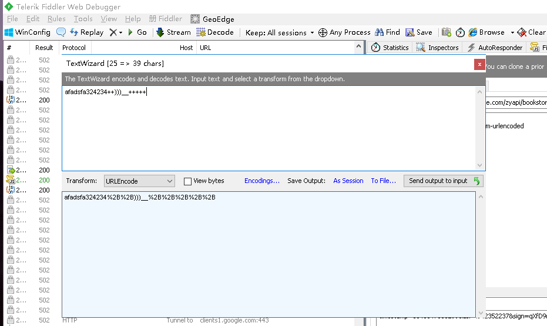547x326 pixels.
Task: Open the File menu
Action: pos(12,19)
